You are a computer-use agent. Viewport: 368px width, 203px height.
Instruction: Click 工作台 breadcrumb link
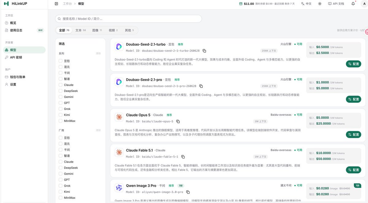67,4
